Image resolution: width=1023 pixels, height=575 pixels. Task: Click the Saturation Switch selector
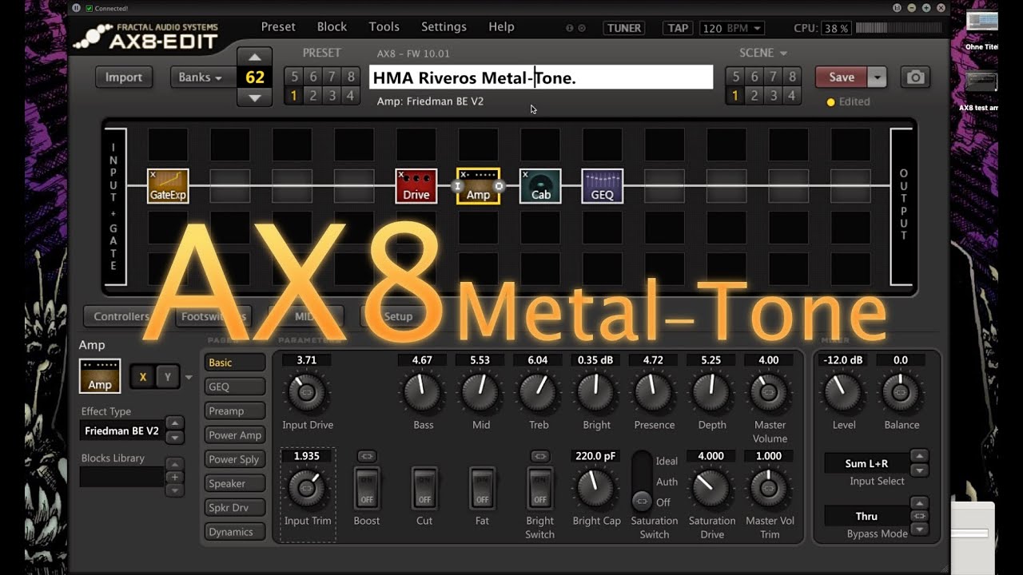[x=642, y=482]
